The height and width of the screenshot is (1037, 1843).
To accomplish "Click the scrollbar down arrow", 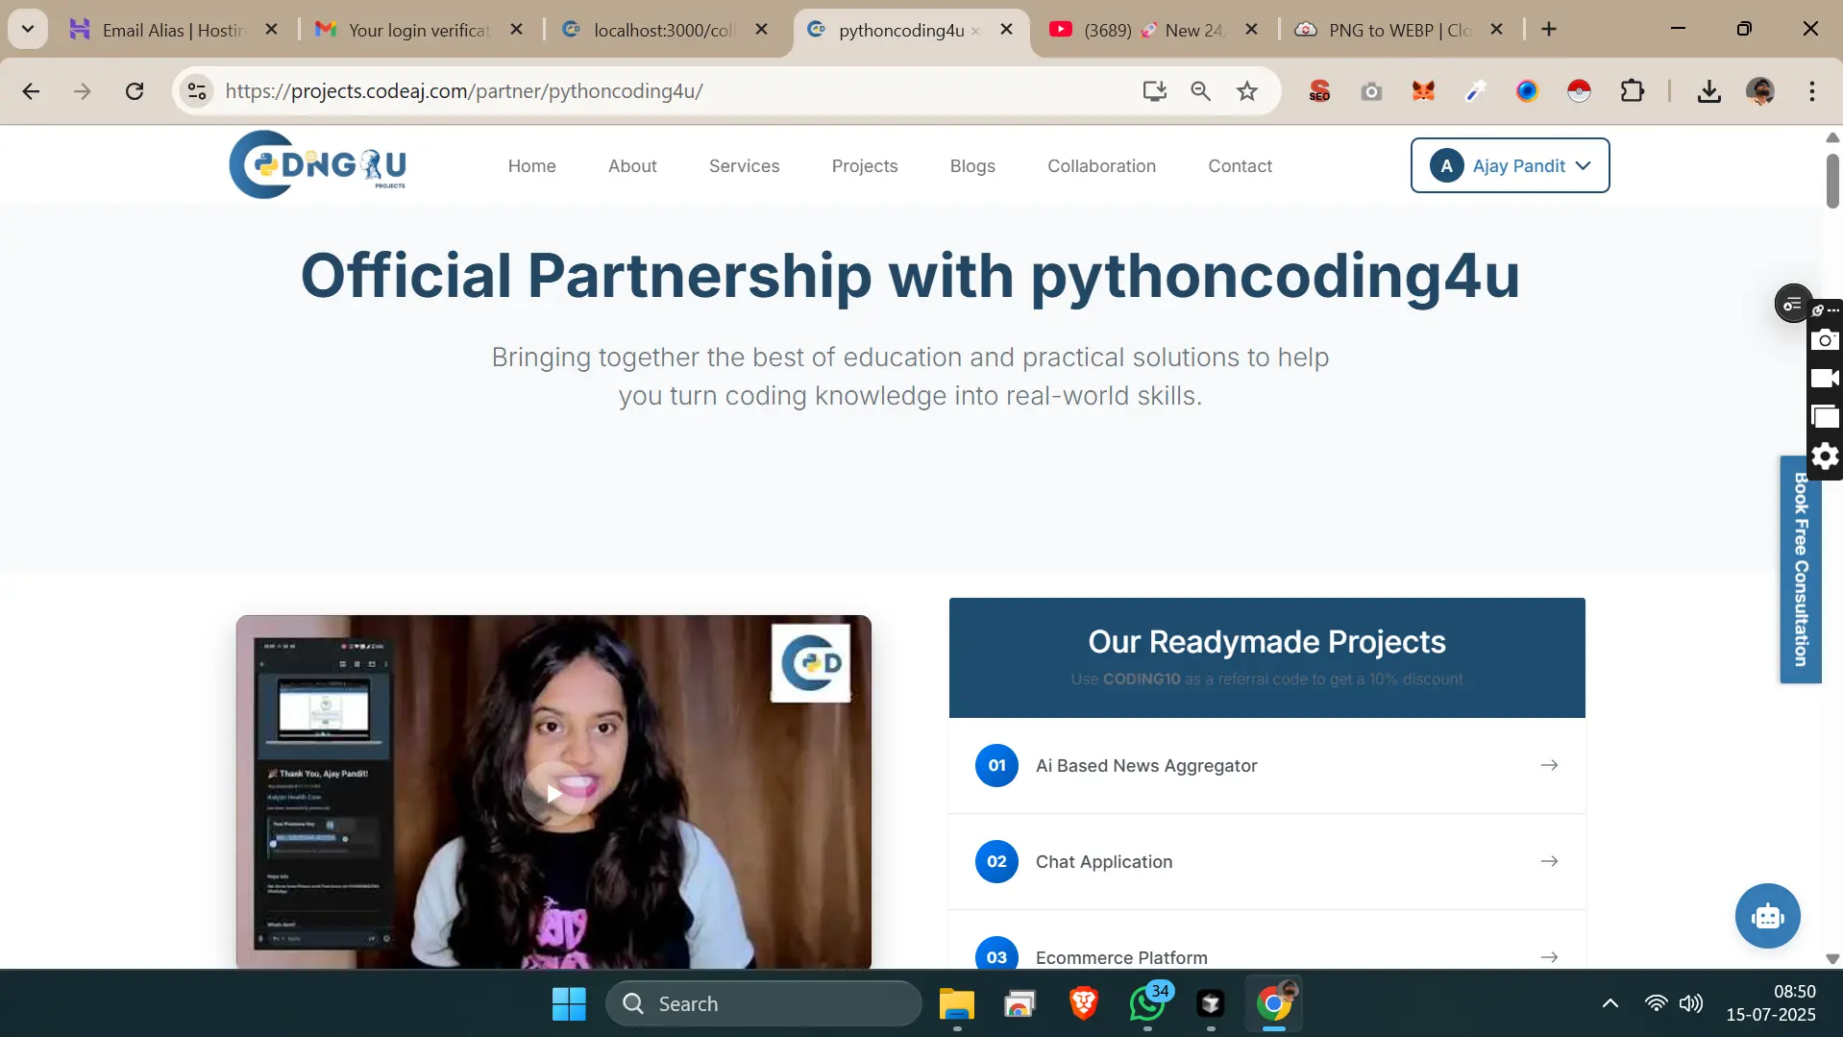I will 1832,958.
